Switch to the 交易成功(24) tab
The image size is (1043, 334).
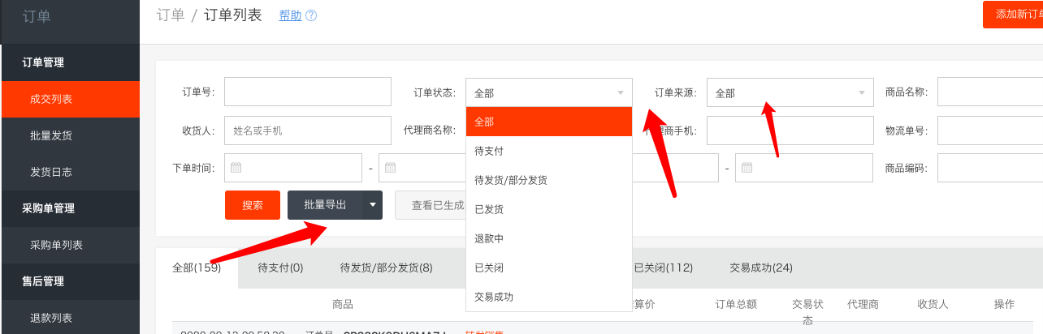pos(761,268)
